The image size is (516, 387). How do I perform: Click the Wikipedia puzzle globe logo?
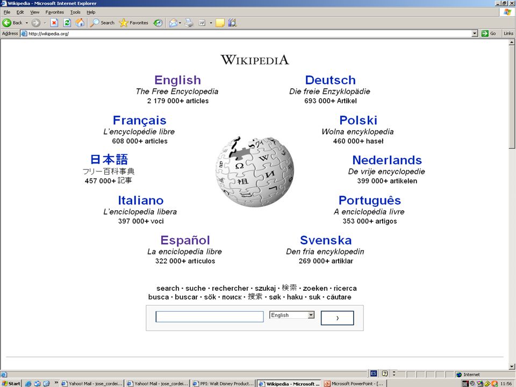pos(255,171)
